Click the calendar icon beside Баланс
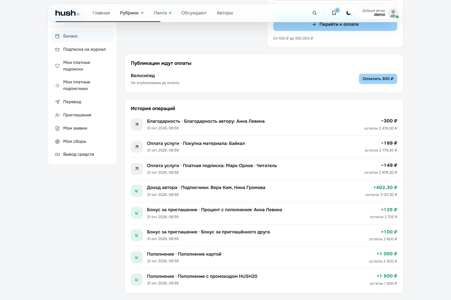Viewport: 451px width, 300px height. (58, 36)
